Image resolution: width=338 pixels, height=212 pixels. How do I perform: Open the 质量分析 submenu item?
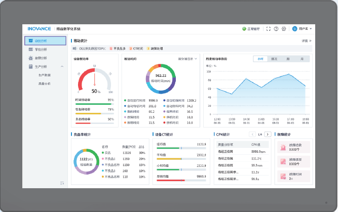coord(45,83)
